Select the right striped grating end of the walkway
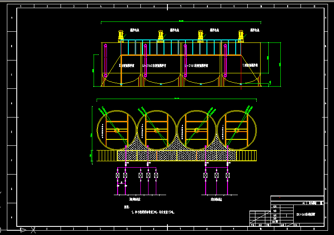Screen dimensions: 334x235 [x=246, y=156]
